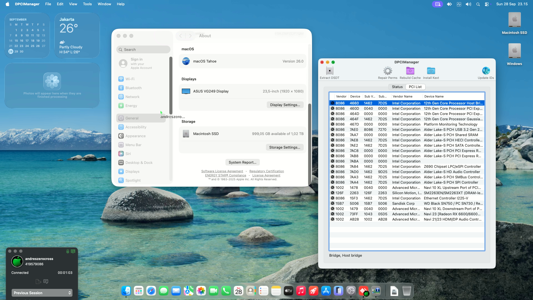Select Silicon Motion SM2263EN row
The image size is (533, 300).
coord(407,193)
